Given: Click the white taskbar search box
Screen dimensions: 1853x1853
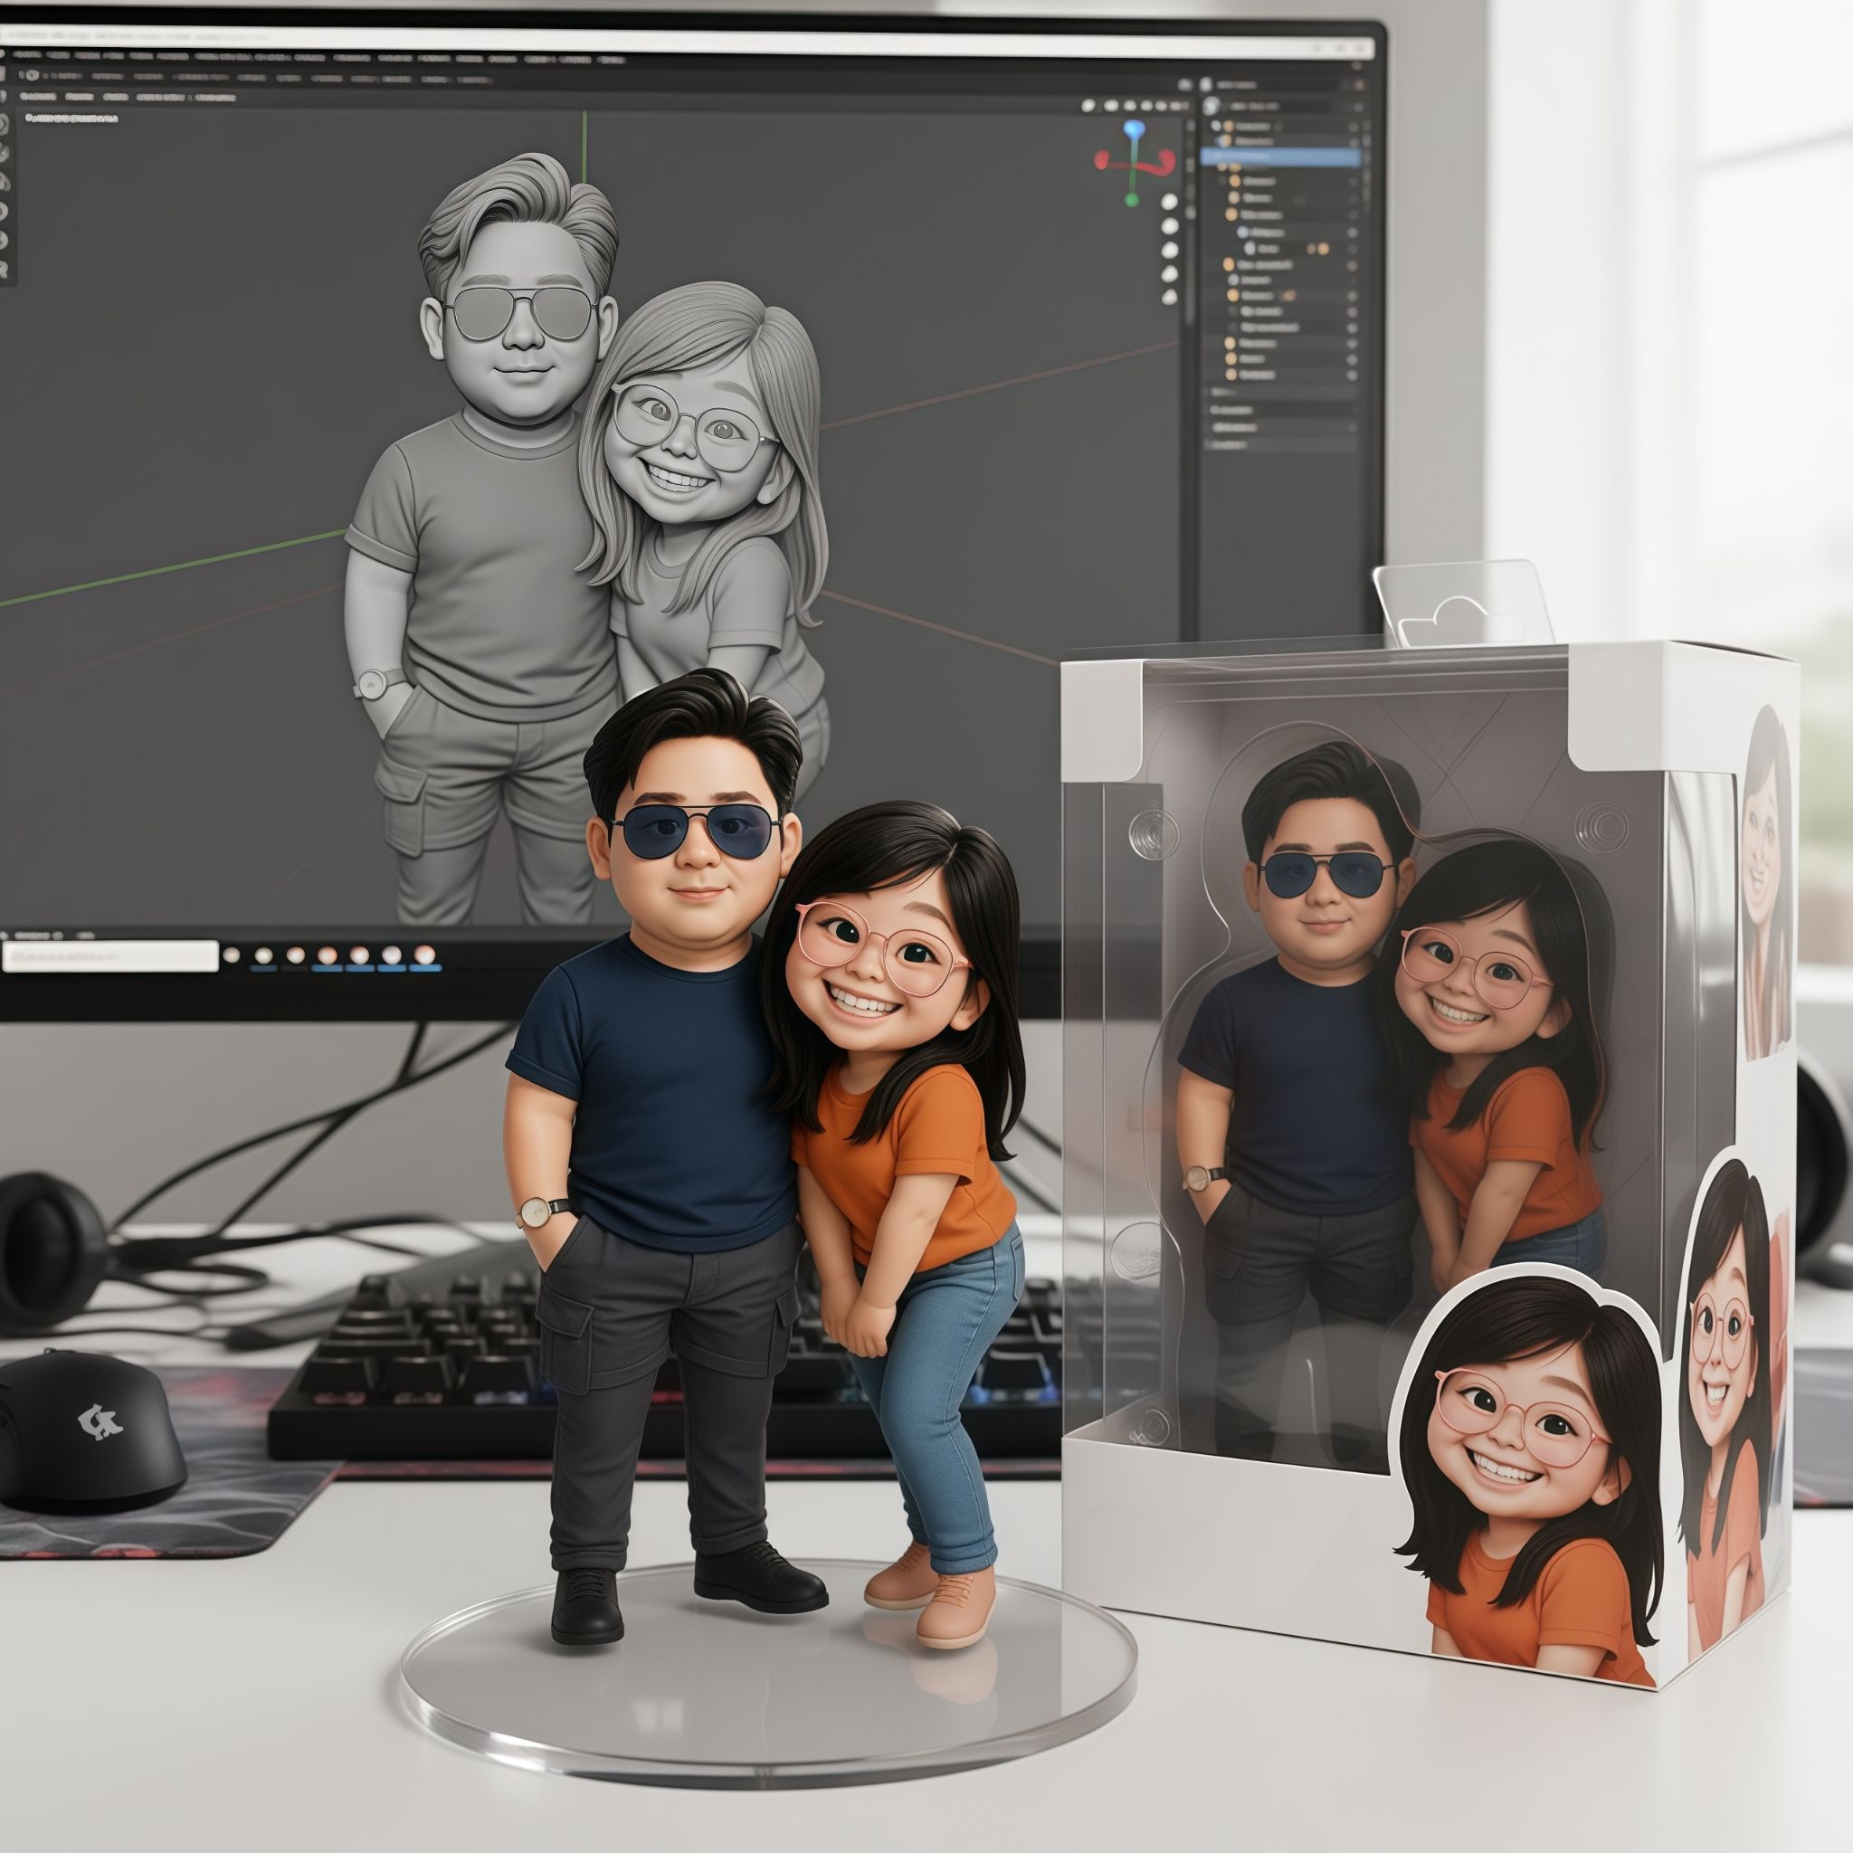Looking at the screenshot, I should point(110,956).
